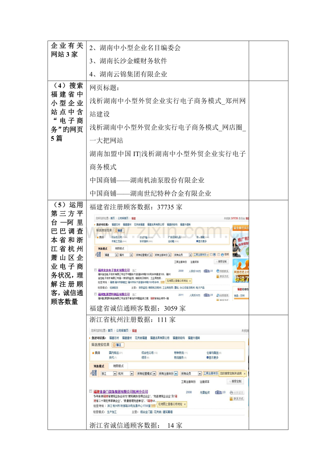Tick the 在线 checkbox in Fujian filter bar
This screenshot has height=476, width=336.
(x=218, y=254)
